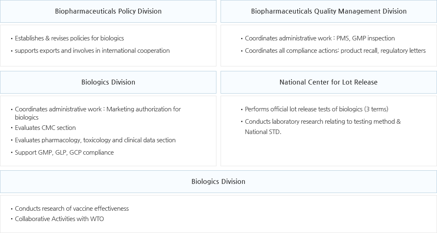437x233 pixels.
Task: Select the pharmacology, toxicology and clinical data line
Action: pyautogui.click(x=95, y=140)
